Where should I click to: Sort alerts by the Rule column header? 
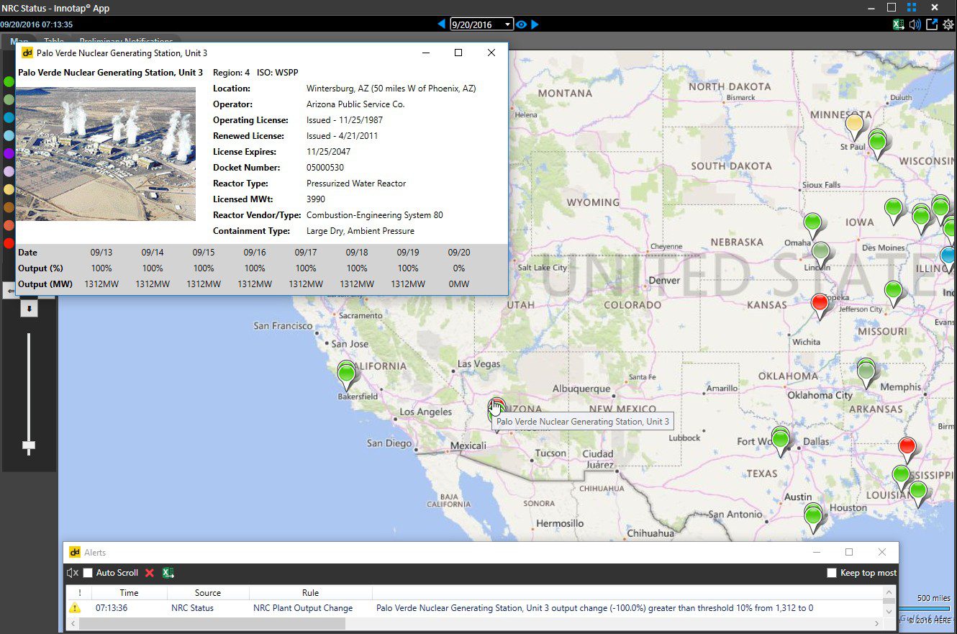[x=310, y=593]
